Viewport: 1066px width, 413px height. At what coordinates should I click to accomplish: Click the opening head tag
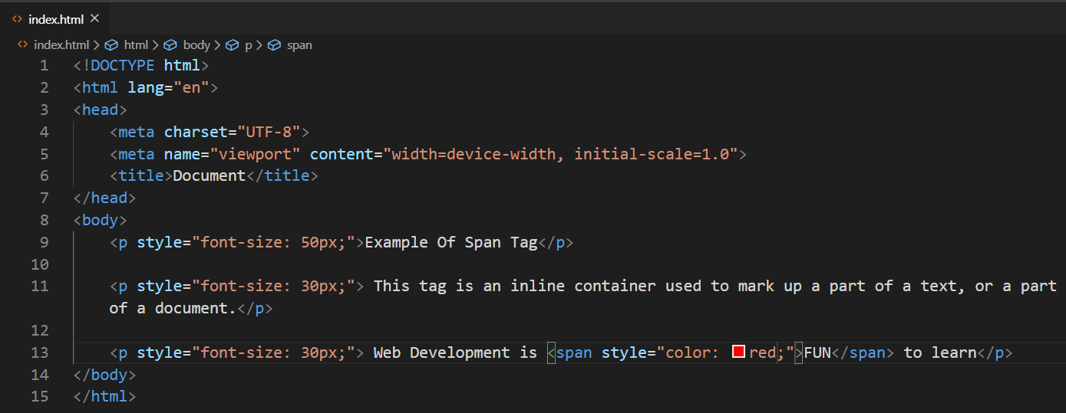coord(101,110)
